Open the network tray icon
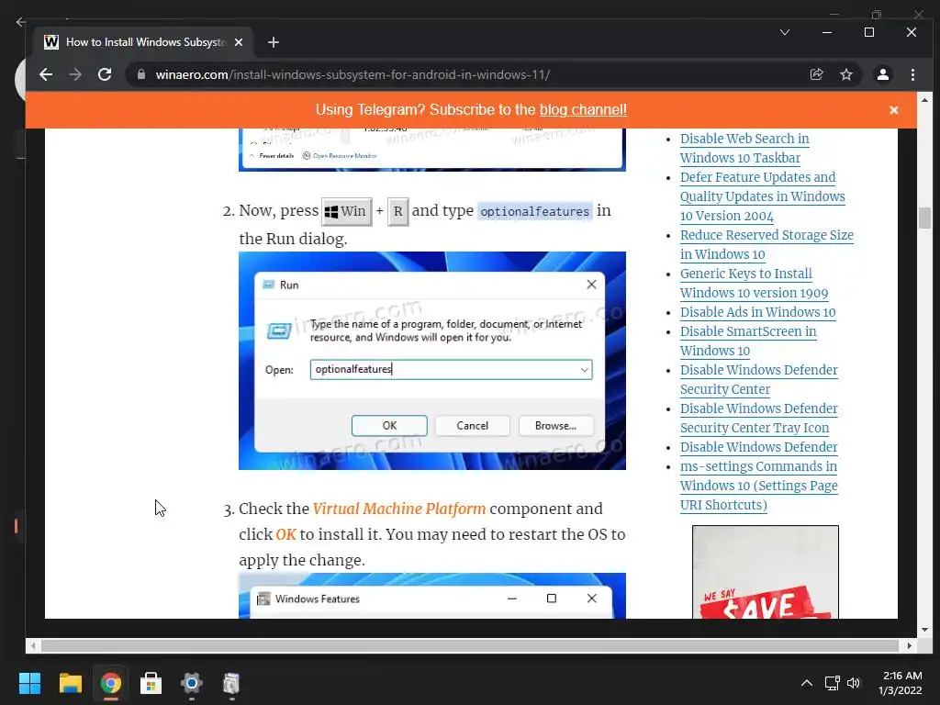This screenshot has width=940, height=705. click(x=832, y=683)
